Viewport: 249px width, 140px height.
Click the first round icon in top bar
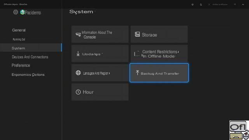pos(193,4)
